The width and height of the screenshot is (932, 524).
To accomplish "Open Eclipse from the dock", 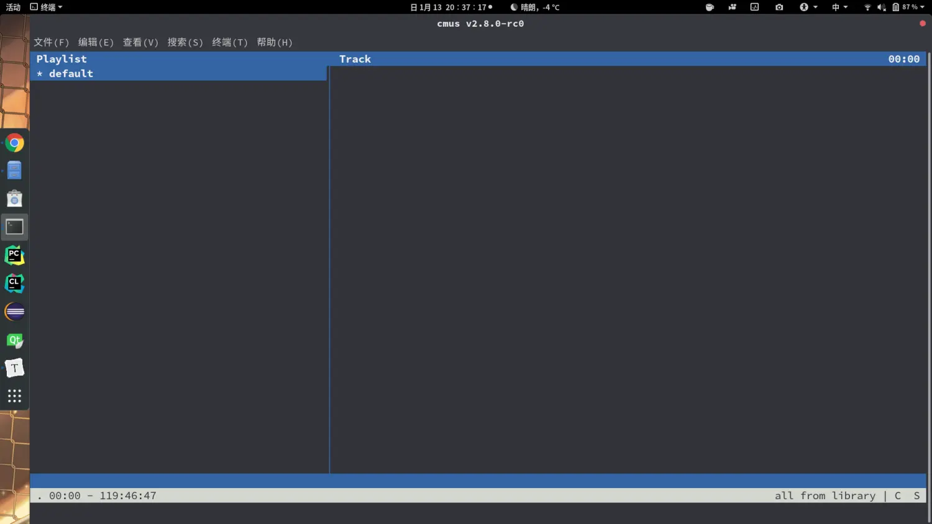I will click(x=14, y=312).
